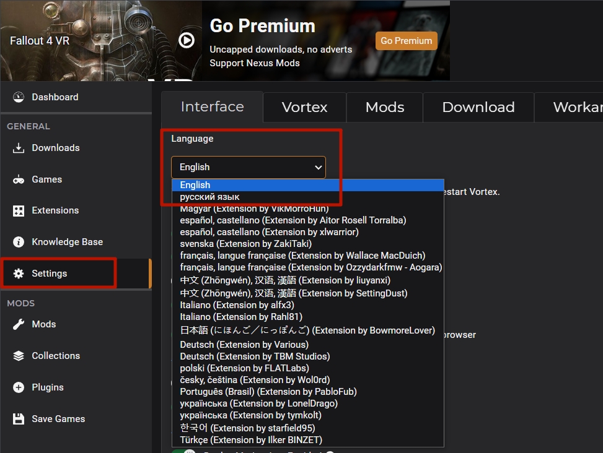Click the Fallout 4 VR game banner

pyautogui.click(x=101, y=40)
